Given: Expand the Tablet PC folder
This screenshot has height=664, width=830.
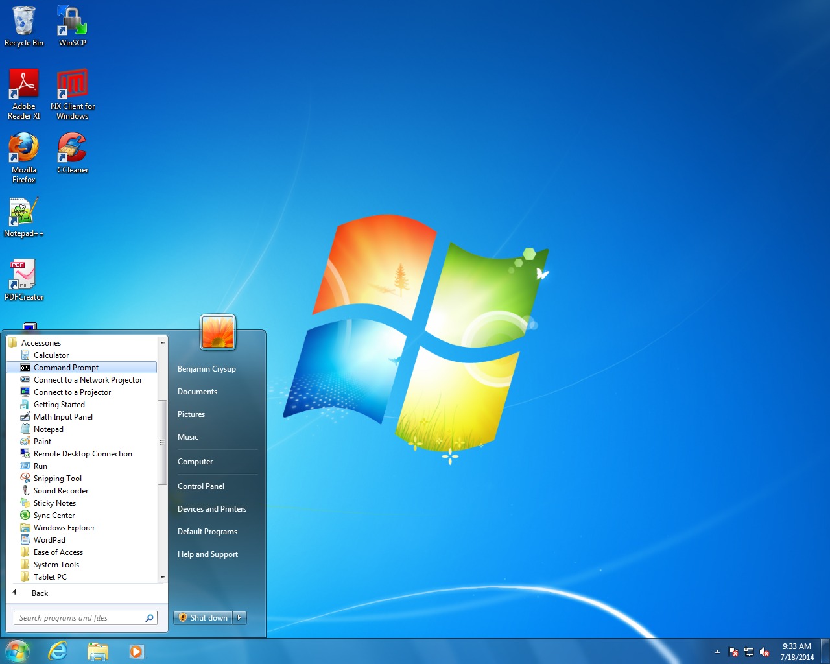Looking at the screenshot, I should [50, 577].
